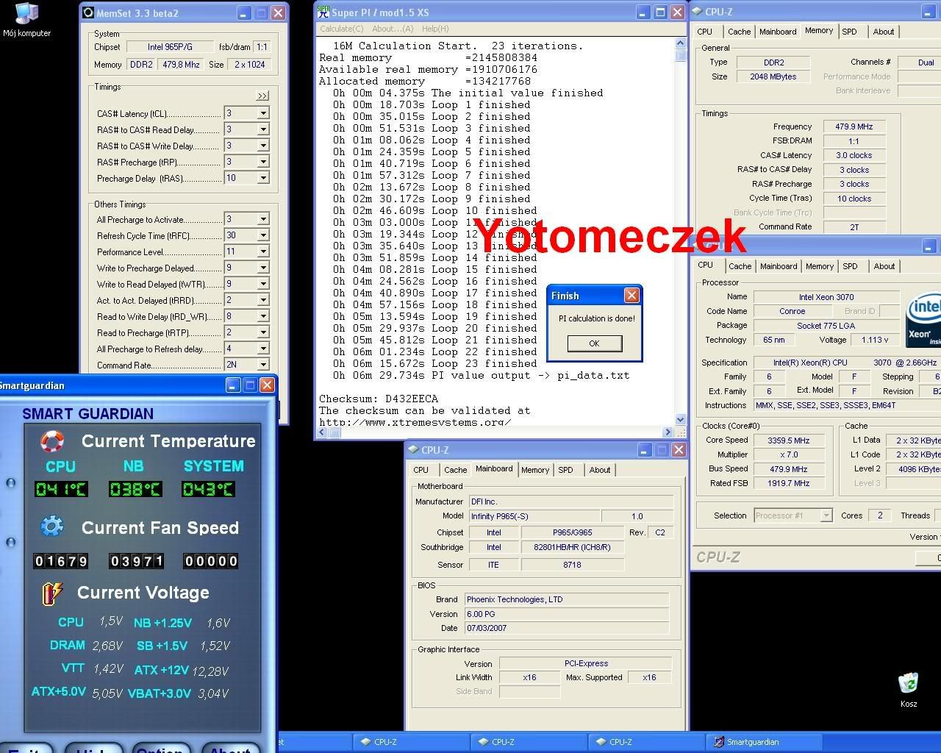Screen dimensions: 941x753
Task: Switch to Smartguardian from the taskbar
Action: tap(765, 742)
